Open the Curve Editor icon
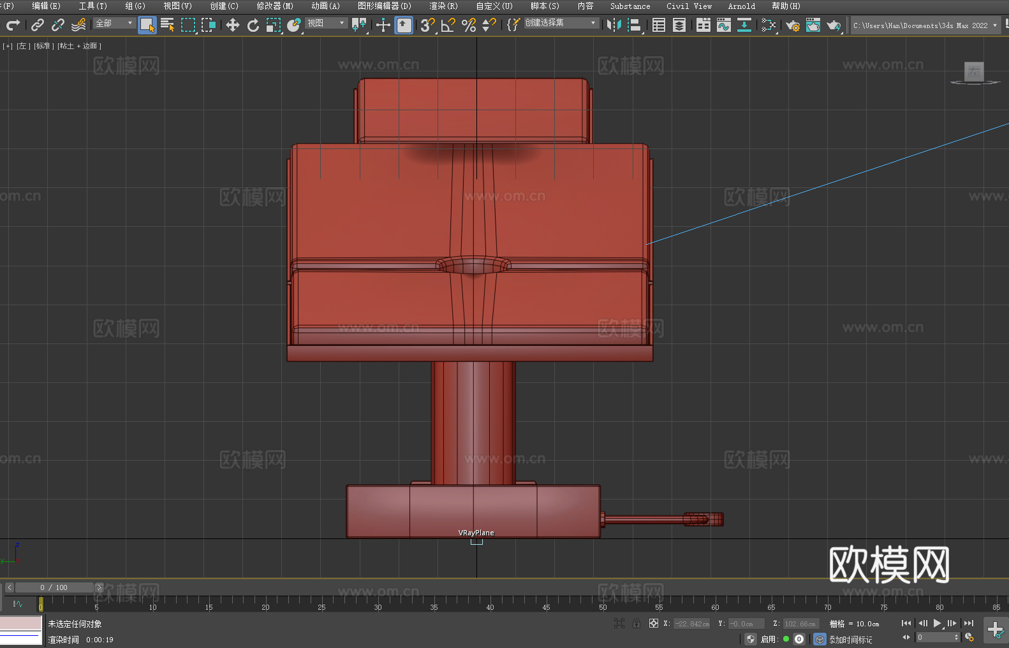The width and height of the screenshot is (1009, 648). click(x=723, y=25)
